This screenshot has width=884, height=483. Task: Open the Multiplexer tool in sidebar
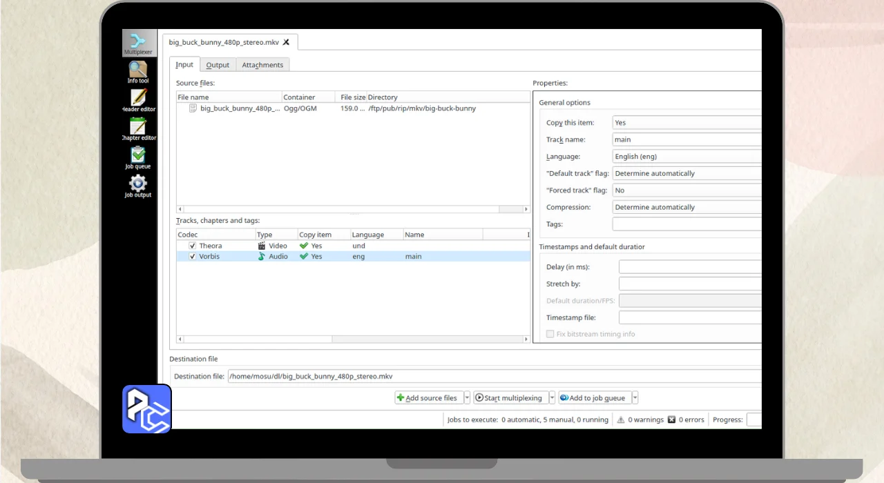tap(138, 43)
